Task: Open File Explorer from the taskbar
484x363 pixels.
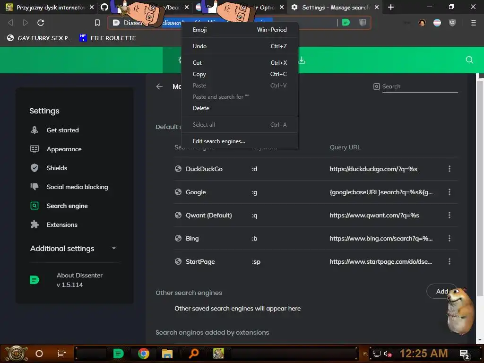Action: click(x=167, y=354)
